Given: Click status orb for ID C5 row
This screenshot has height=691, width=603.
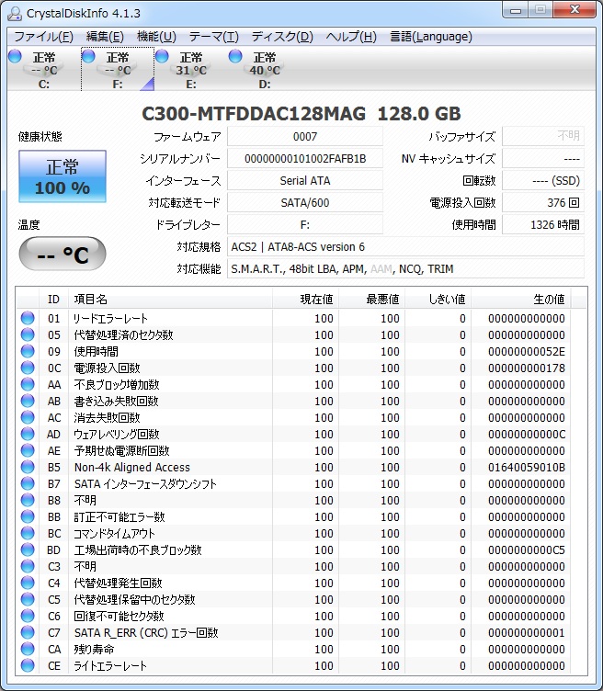Looking at the screenshot, I should [x=28, y=599].
